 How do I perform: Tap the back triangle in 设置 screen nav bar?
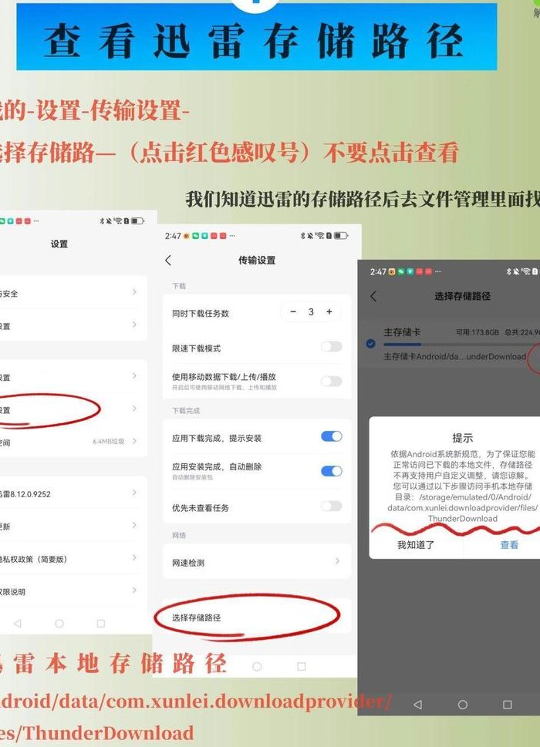tap(18, 623)
